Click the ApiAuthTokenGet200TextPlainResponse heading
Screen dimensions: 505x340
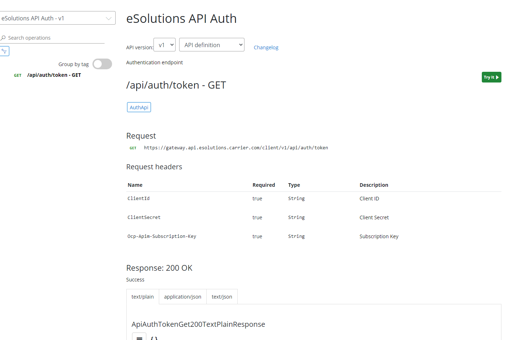pyautogui.click(x=198, y=324)
